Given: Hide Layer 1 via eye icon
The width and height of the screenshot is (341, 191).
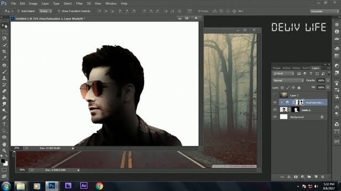Looking at the screenshot, I should point(275,110).
